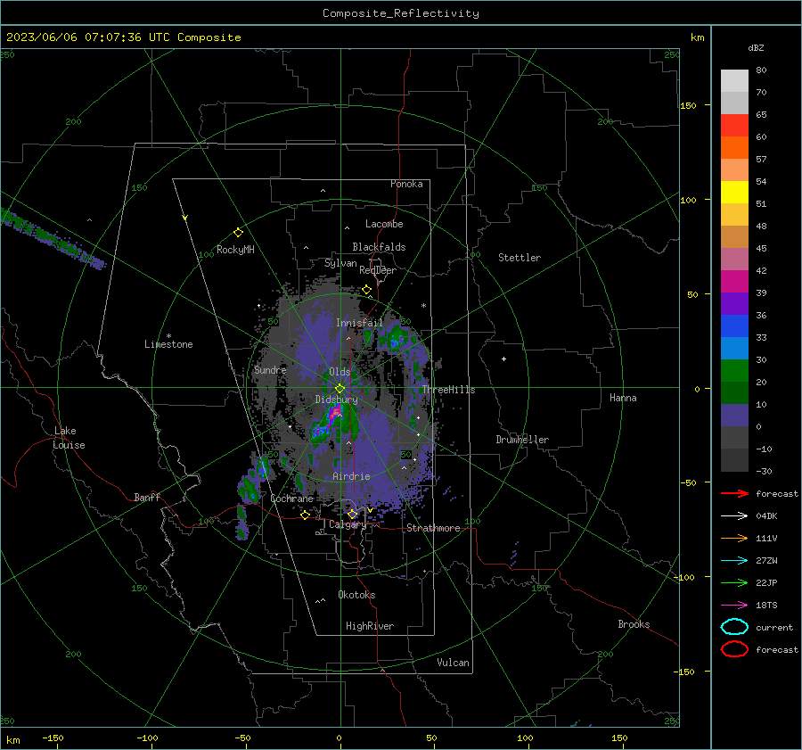Select the dark orange 60-57 dBZ swatch

(734, 147)
